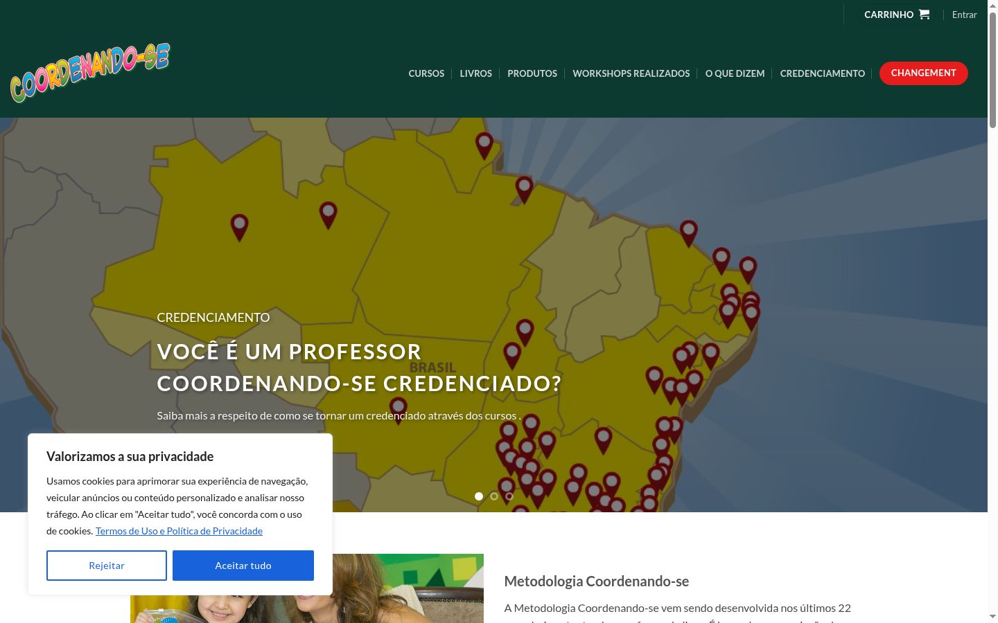Click the red Changement button

(x=923, y=73)
